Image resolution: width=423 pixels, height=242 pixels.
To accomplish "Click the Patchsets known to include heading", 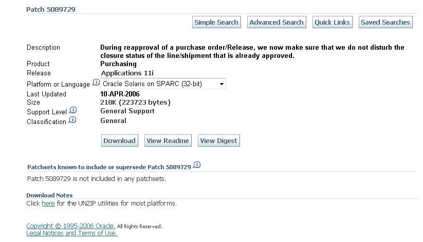I will click(x=109, y=167).
